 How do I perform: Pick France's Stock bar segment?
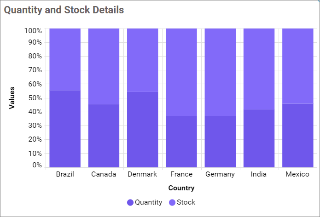pos(181,72)
